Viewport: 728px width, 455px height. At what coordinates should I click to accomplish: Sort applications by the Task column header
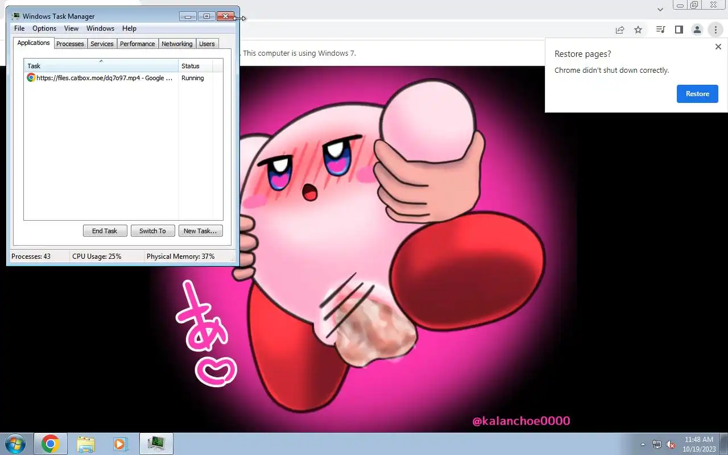pyautogui.click(x=101, y=65)
